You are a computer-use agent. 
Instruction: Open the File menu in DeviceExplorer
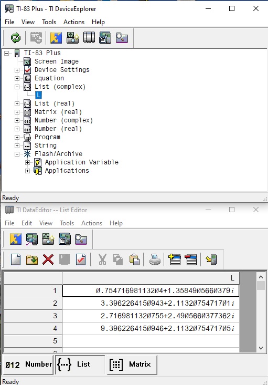click(9, 22)
